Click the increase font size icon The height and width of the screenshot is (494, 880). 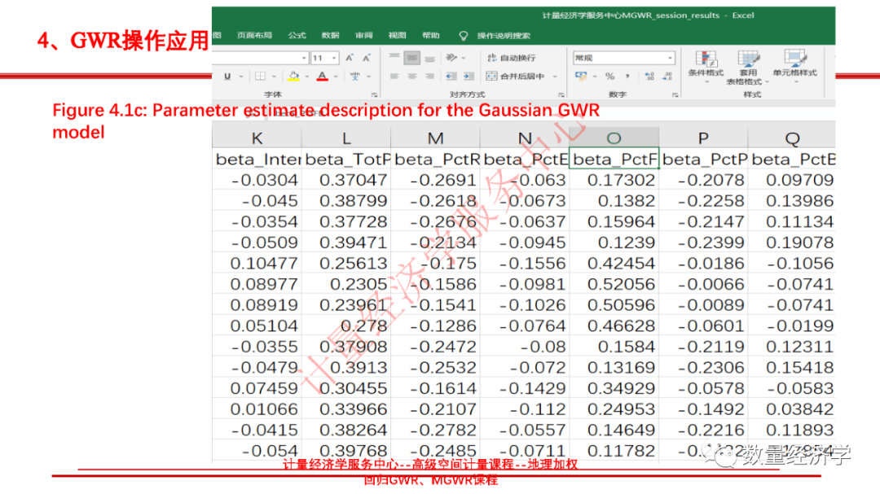(x=350, y=58)
